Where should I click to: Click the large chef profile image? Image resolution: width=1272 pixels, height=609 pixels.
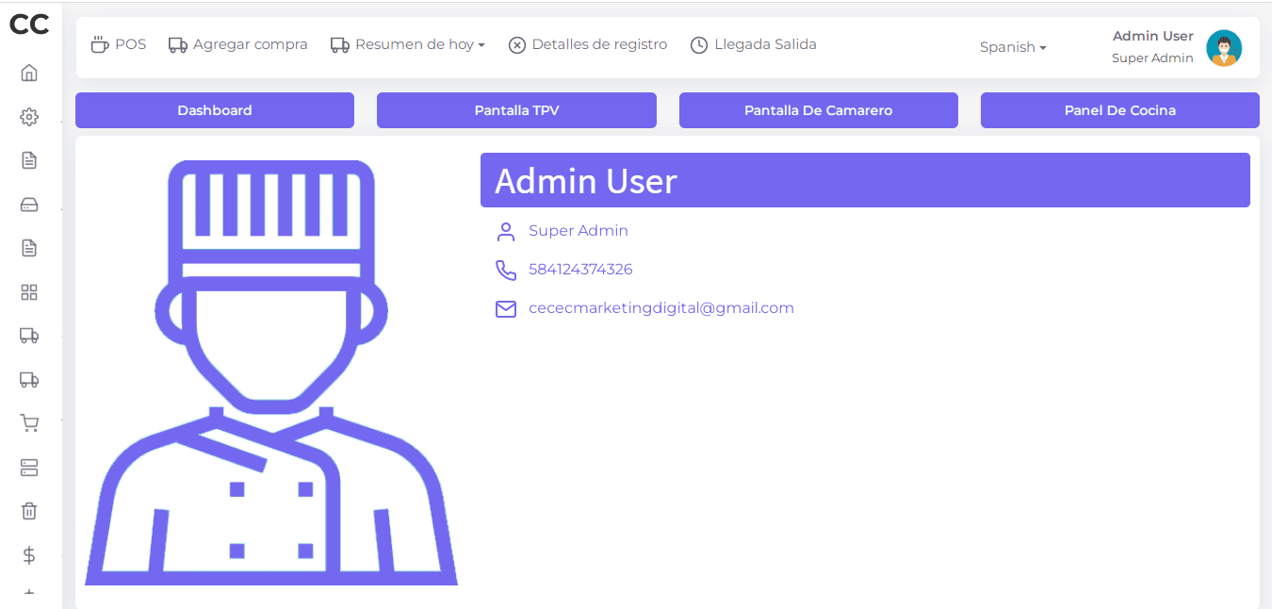(x=271, y=372)
